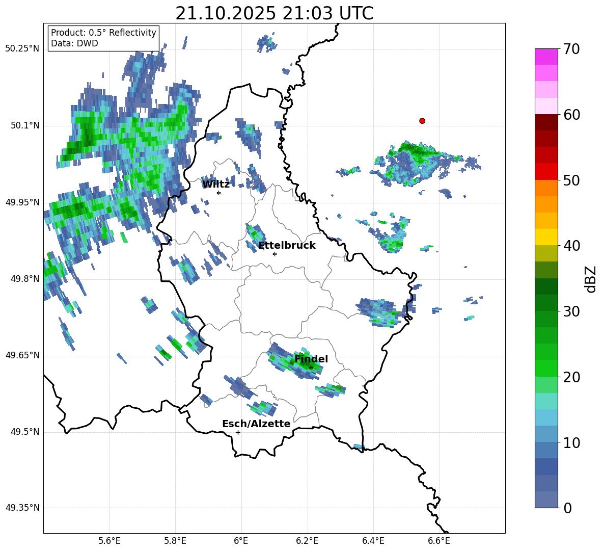Select the Wiltz city label
The height and width of the screenshot is (551, 603).
[216, 185]
